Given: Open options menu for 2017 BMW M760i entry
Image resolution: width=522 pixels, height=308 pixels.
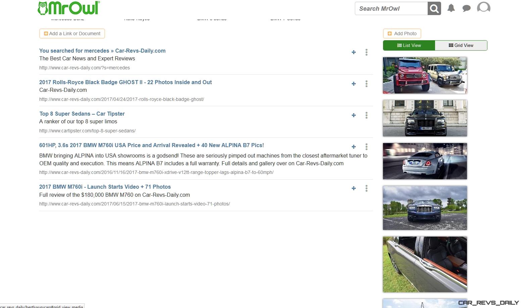Looking at the screenshot, I should [366, 188].
